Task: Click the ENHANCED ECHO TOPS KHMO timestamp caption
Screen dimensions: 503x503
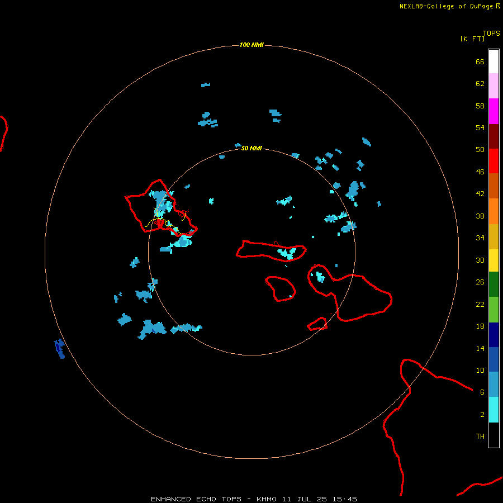Action: [254, 499]
